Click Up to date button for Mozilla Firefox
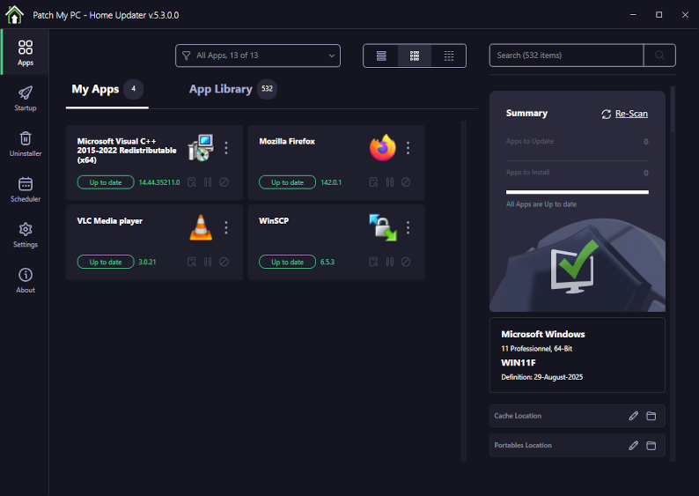Viewport: 699px width, 496px height. coord(288,182)
